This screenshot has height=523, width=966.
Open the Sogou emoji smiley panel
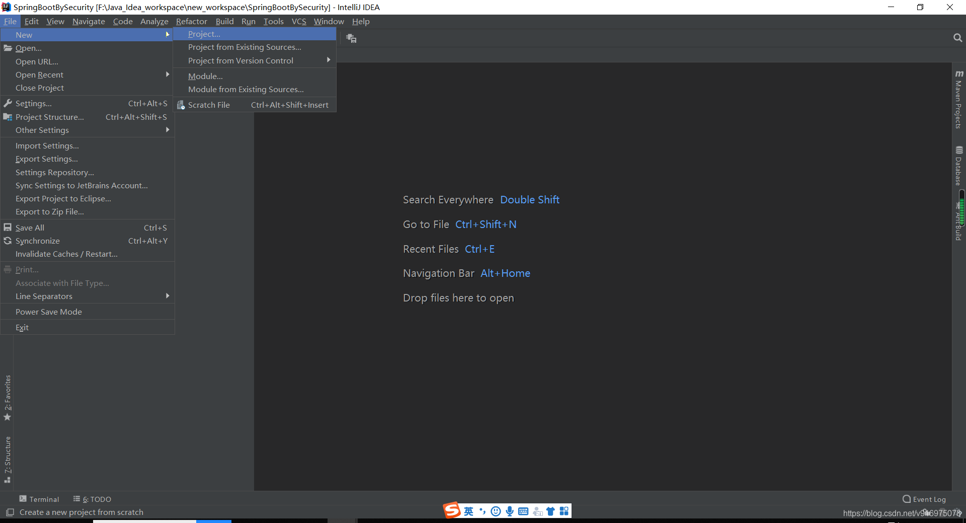(x=496, y=511)
